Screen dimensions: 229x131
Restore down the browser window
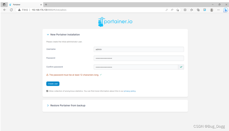(219, 4)
